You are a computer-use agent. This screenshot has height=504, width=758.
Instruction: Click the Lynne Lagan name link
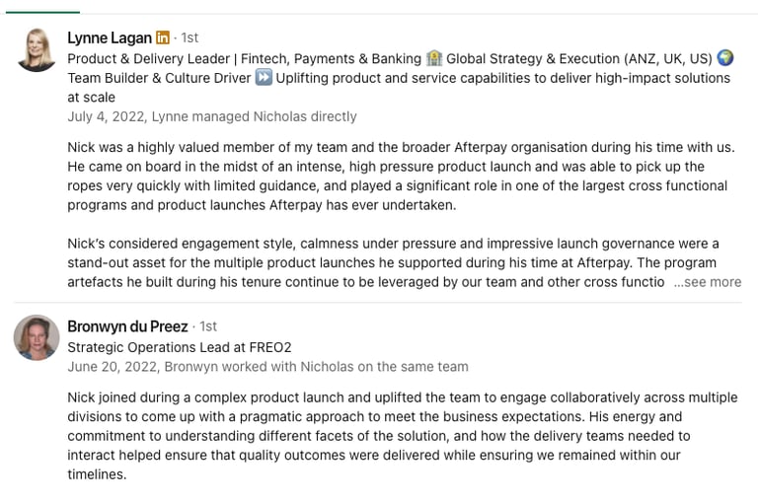(110, 37)
